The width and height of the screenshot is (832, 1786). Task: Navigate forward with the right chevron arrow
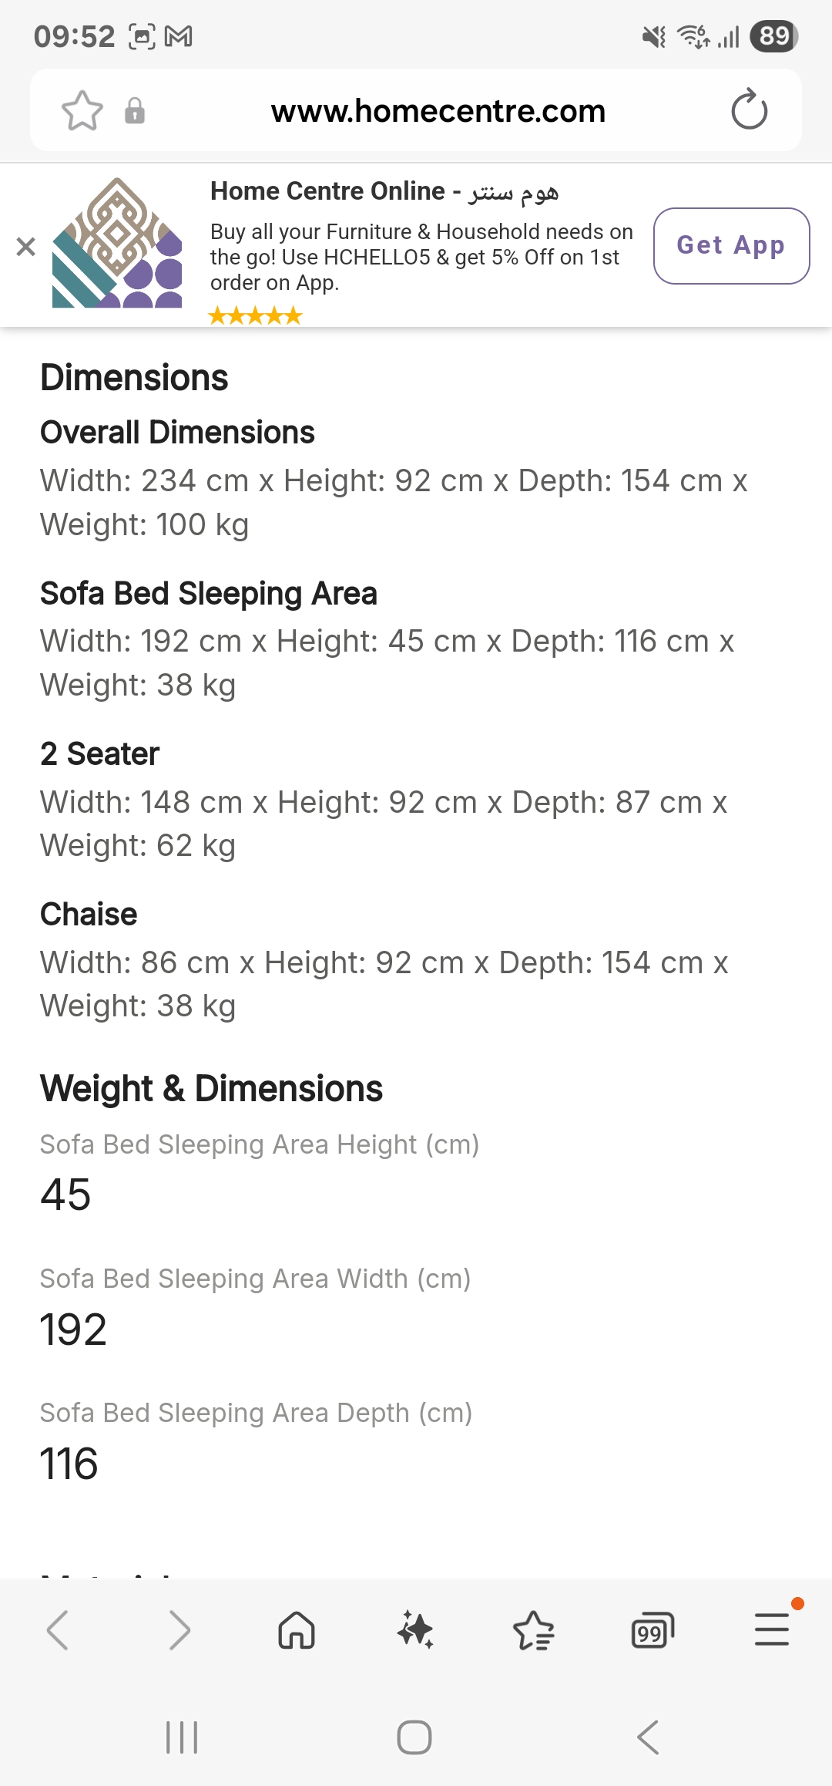179,1629
